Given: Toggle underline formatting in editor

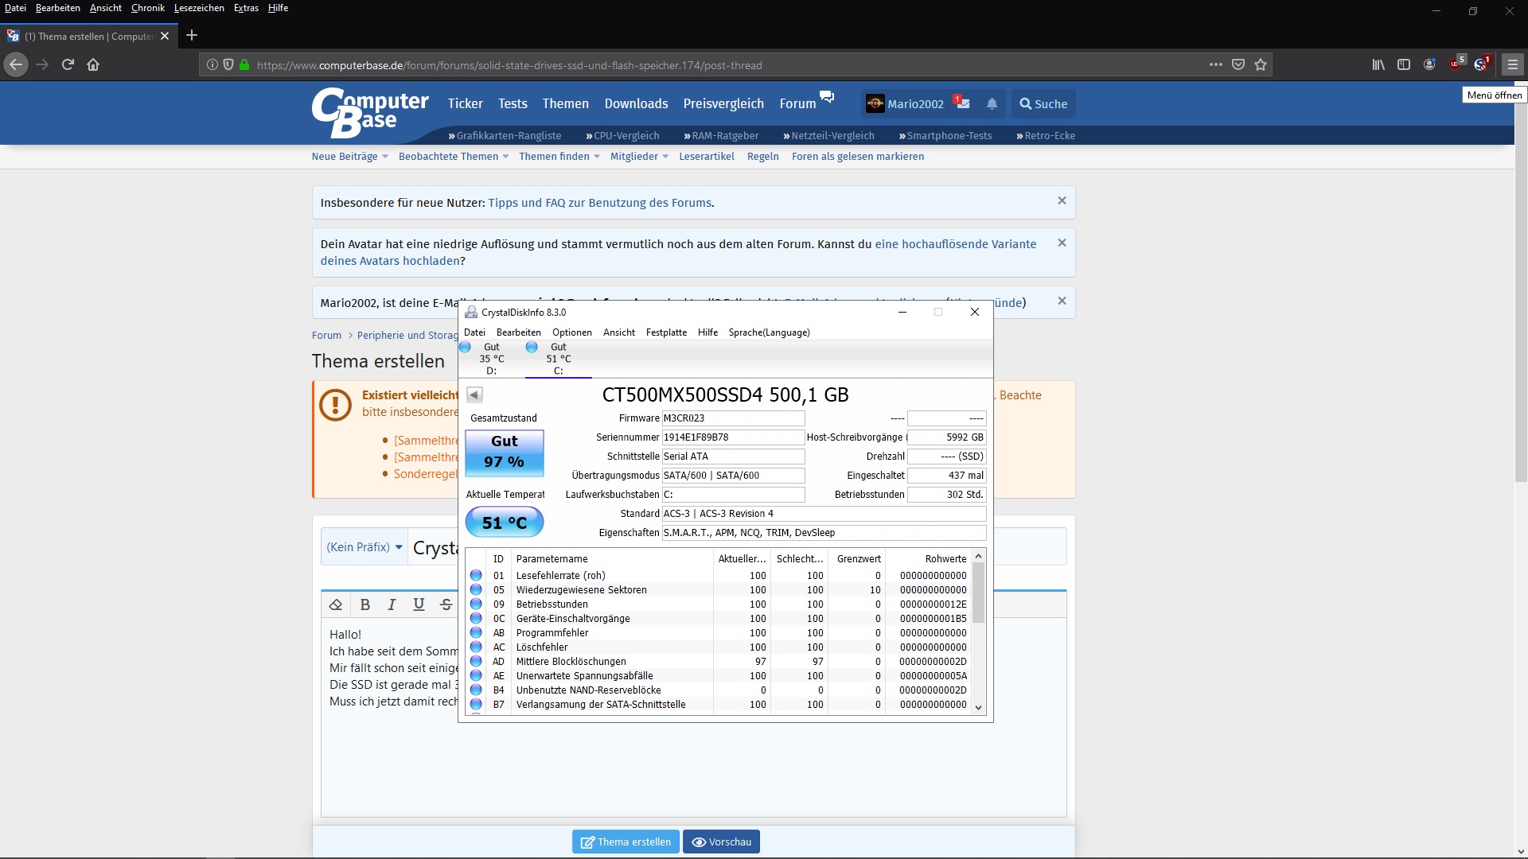Looking at the screenshot, I should (419, 604).
